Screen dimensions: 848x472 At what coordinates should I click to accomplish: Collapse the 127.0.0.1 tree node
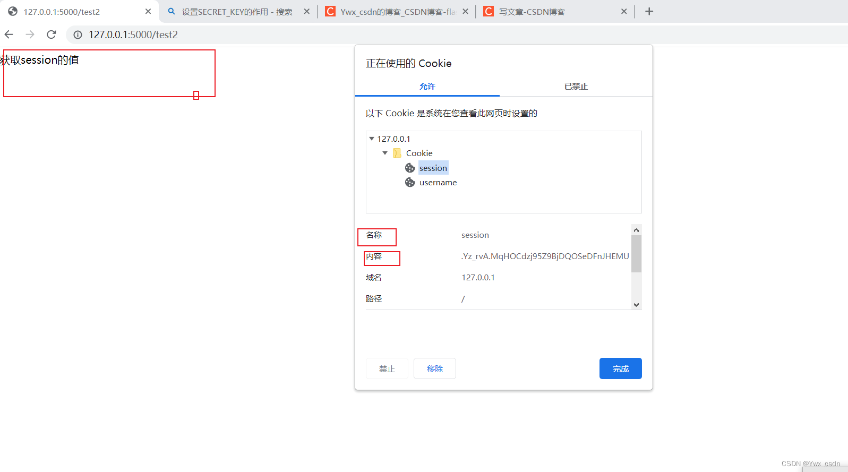[x=372, y=139]
